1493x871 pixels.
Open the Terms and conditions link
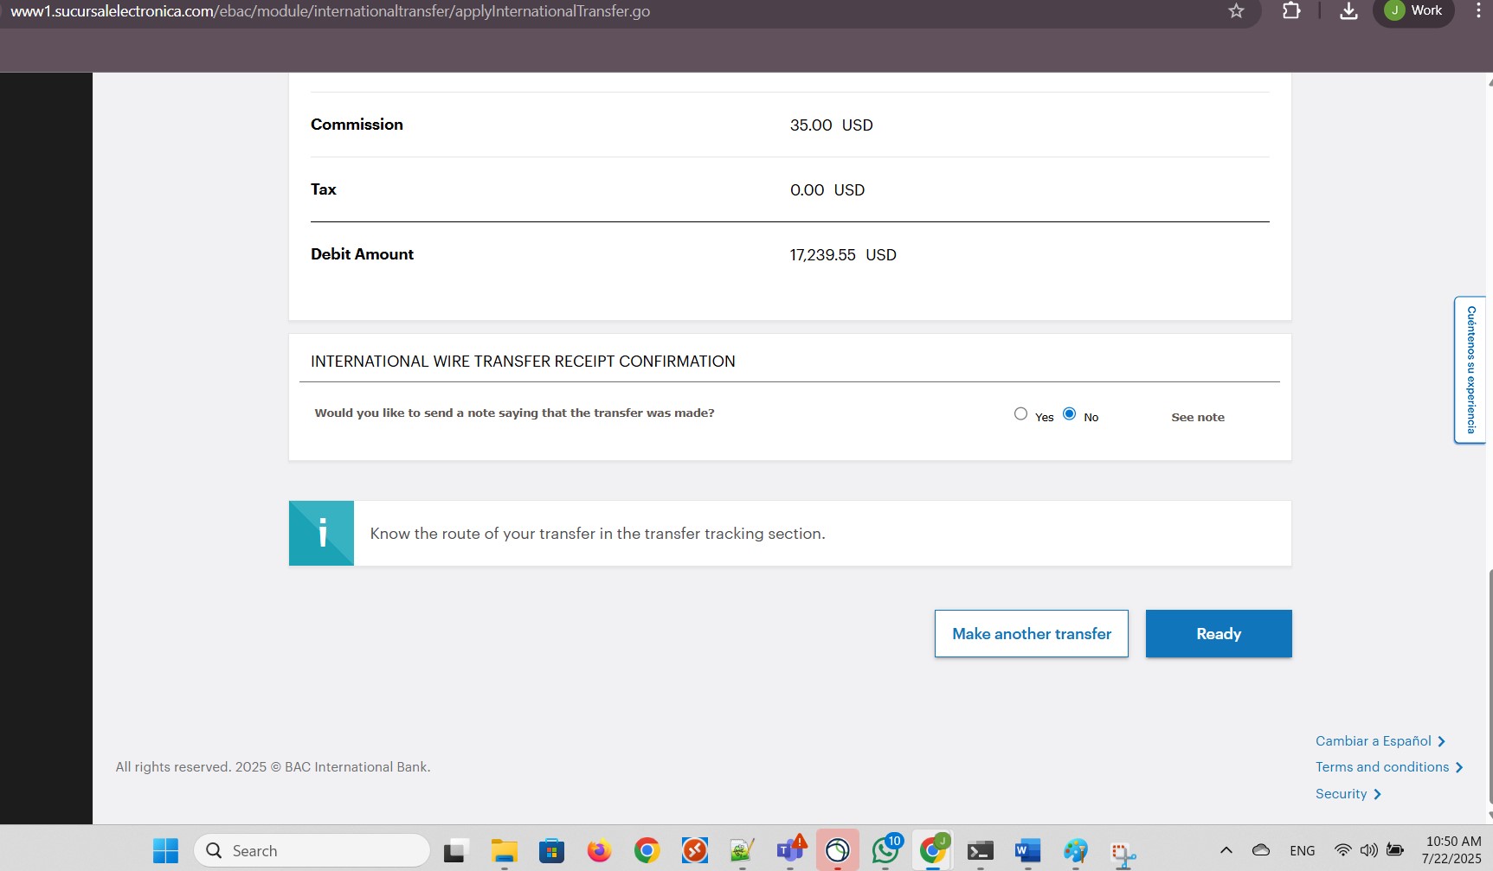(x=1388, y=767)
